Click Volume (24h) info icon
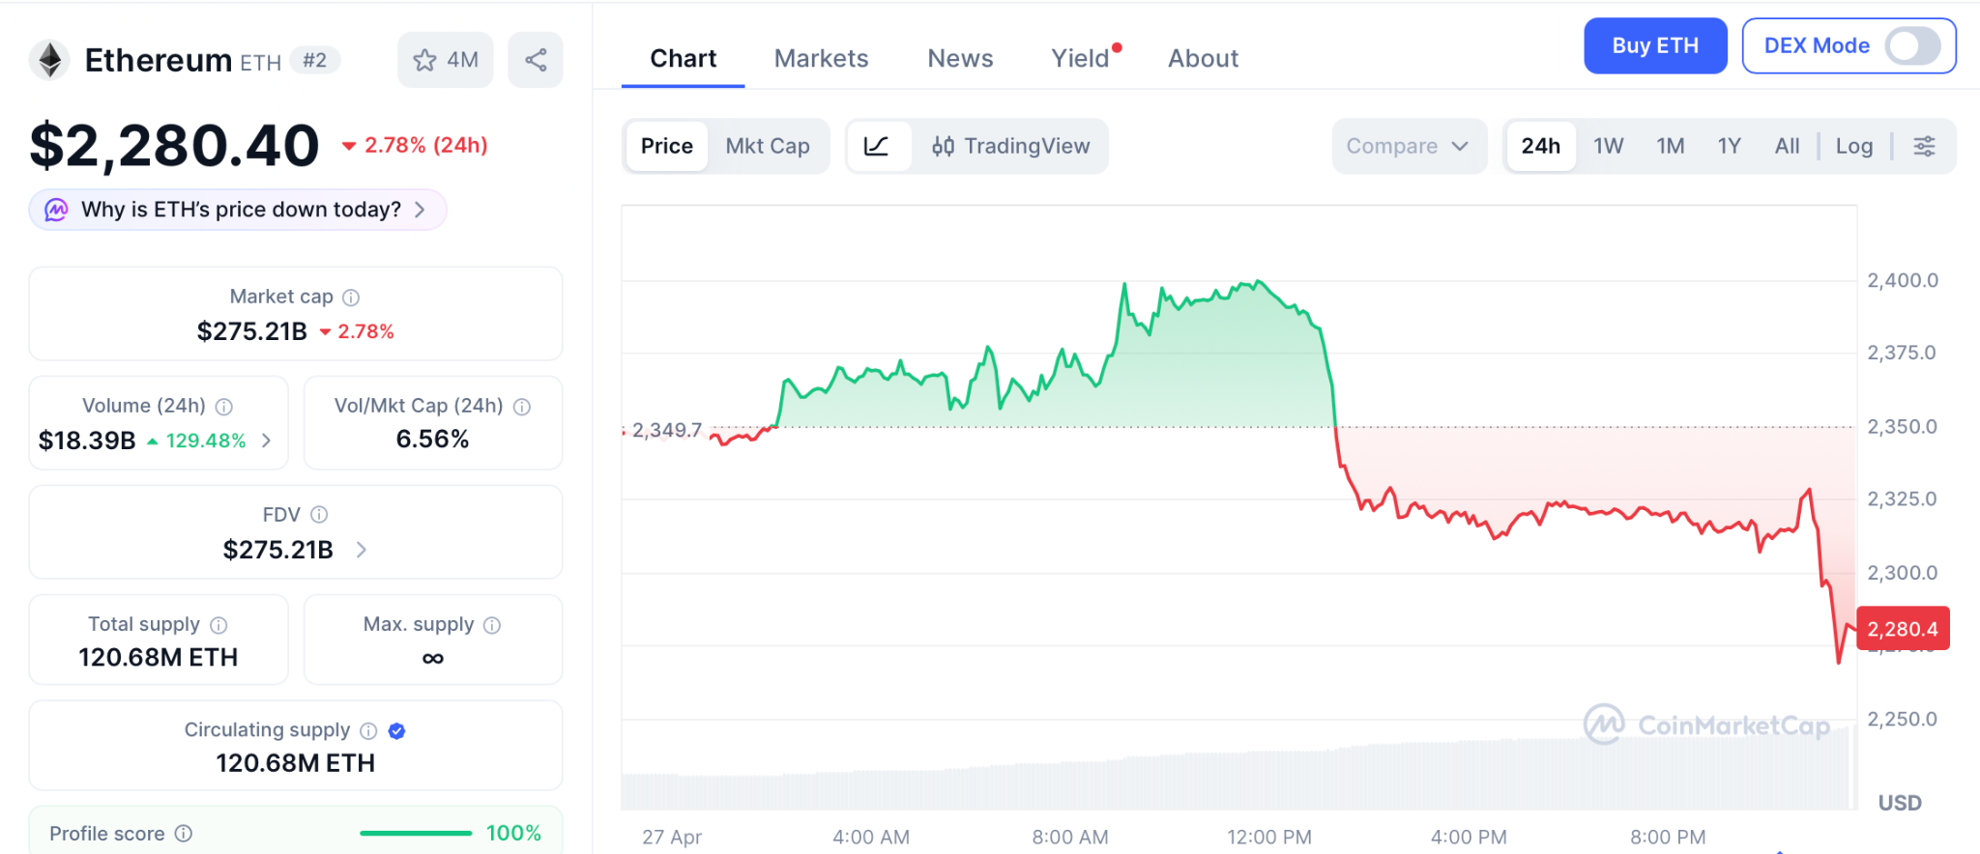1980x854 pixels. click(x=224, y=407)
